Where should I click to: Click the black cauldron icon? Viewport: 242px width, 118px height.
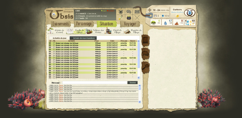click(x=129, y=18)
